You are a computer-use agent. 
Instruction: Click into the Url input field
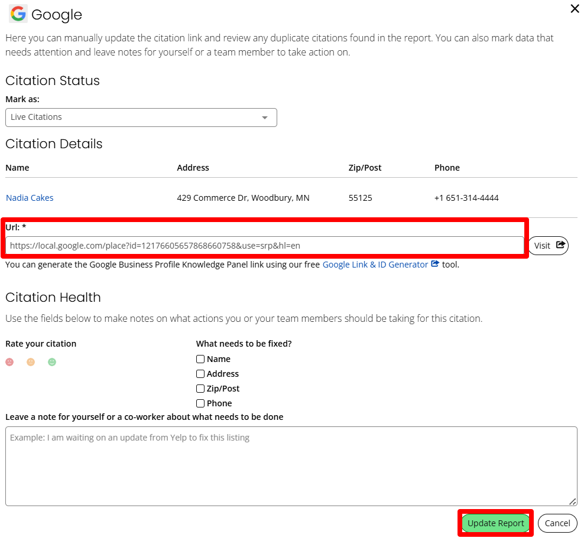264,245
